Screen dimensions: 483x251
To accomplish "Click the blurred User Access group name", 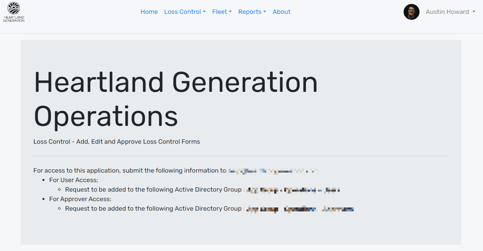I will click(x=293, y=190).
